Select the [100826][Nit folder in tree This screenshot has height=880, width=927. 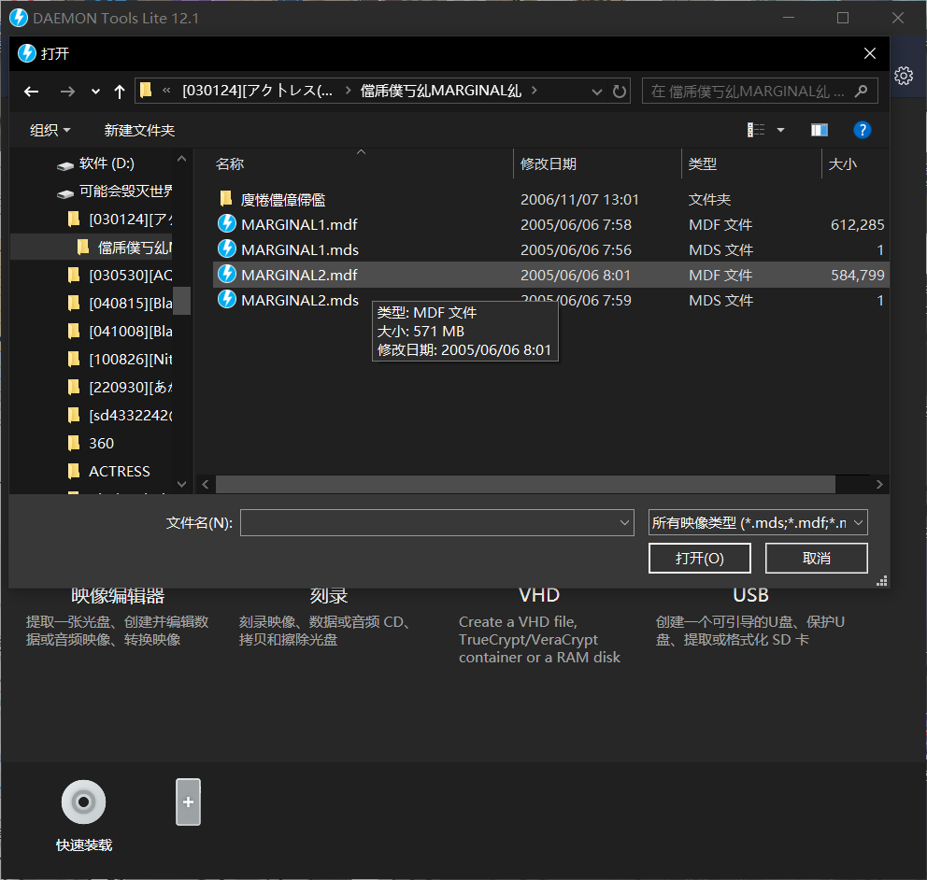(121, 360)
